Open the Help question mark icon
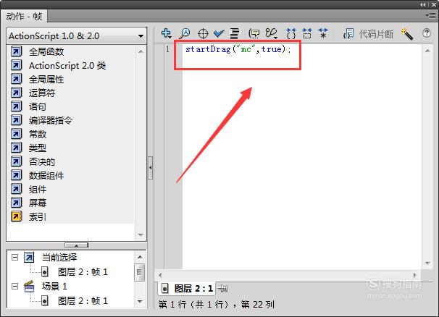 tap(427, 33)
